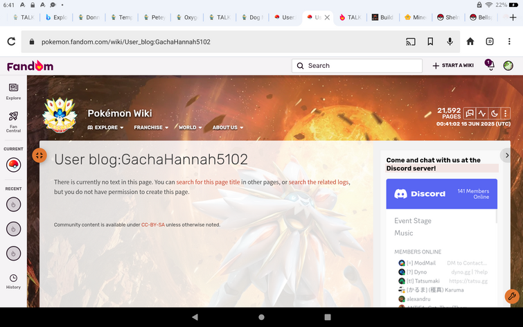Switch to the Donn browser tab
Image resolution: width=523 pixels, height=327 pixels.
click(x=89, y=17)
